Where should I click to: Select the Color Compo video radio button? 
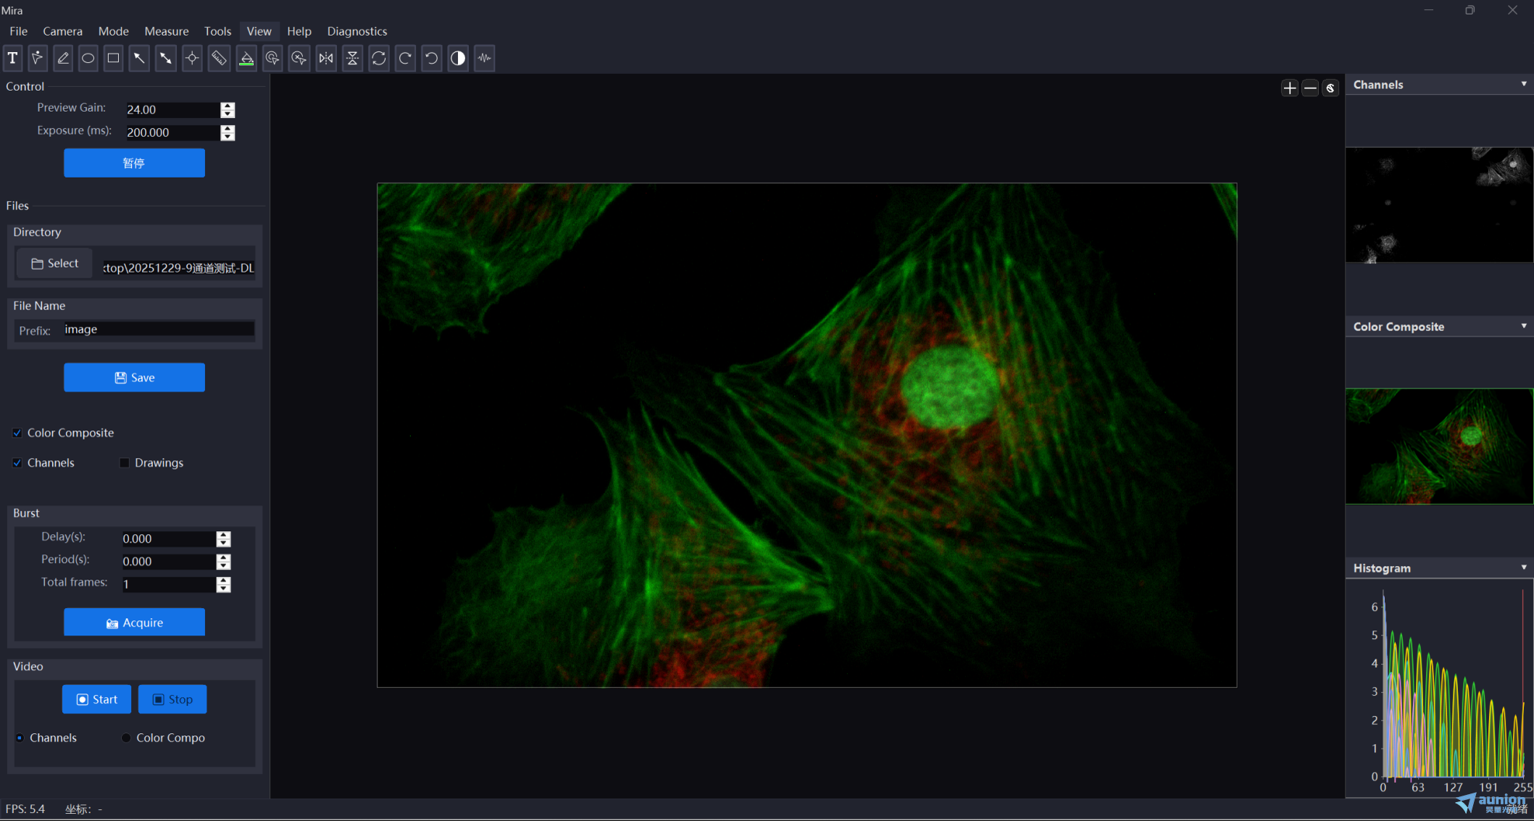126,738
